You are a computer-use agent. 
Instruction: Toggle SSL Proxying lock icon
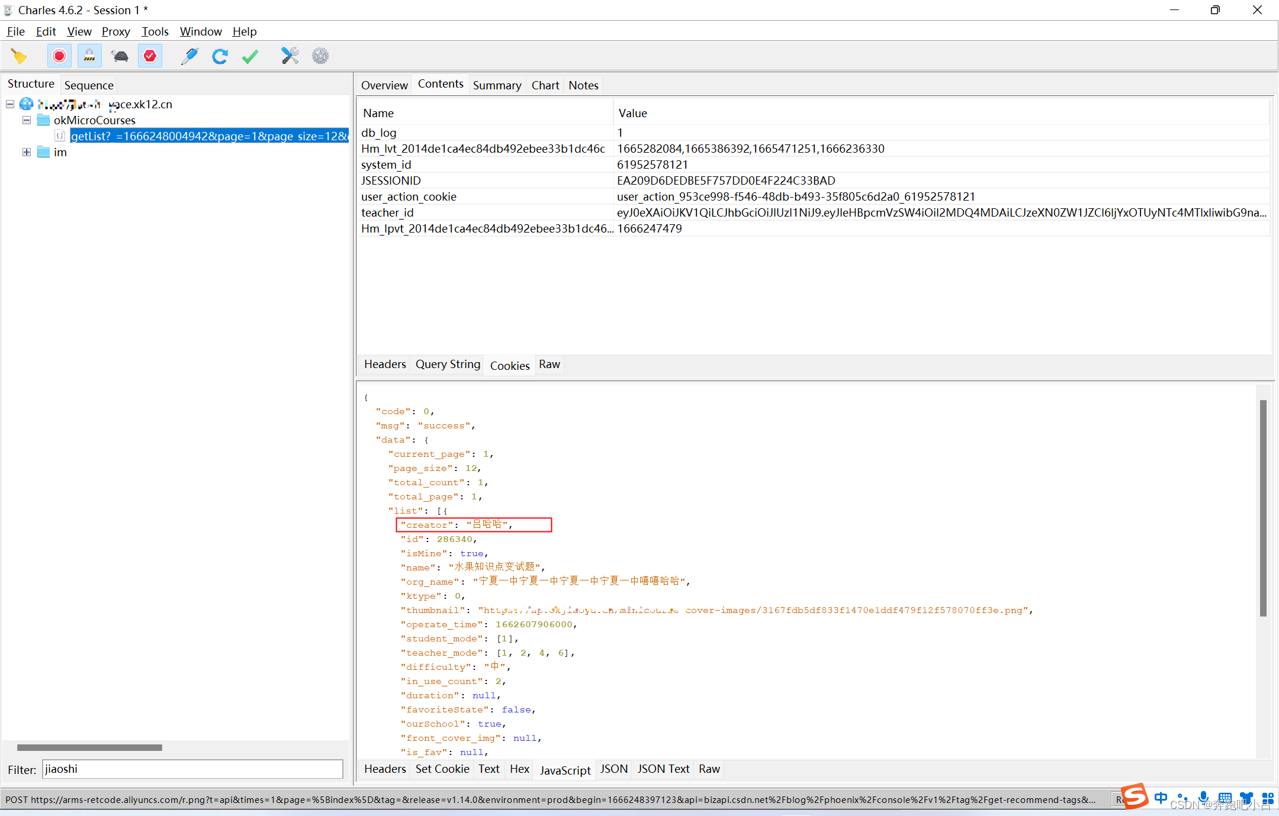(89, 56)
